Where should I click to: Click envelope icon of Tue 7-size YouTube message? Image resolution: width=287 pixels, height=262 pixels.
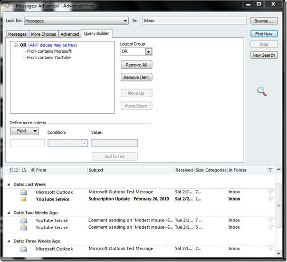(x=24, y=221)
